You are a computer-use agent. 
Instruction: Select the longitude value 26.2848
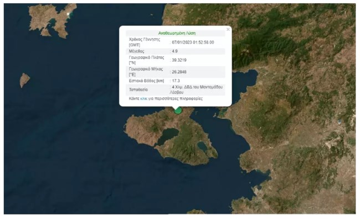179,72
